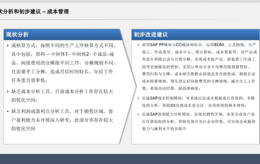Click the line starting '度的分析，帮助XX'
This screenshot has height=164, width=260.
[194, 106]
